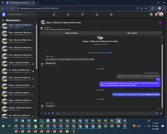Image resolution: width=167 pixels, height=134 pixels.
Task: Open the Groups icon in top navigation
Action: point(111,14)
